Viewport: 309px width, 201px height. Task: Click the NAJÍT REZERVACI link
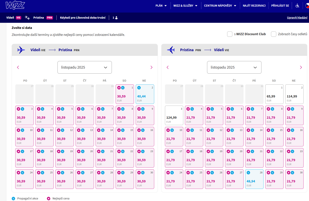click(254, 6)
